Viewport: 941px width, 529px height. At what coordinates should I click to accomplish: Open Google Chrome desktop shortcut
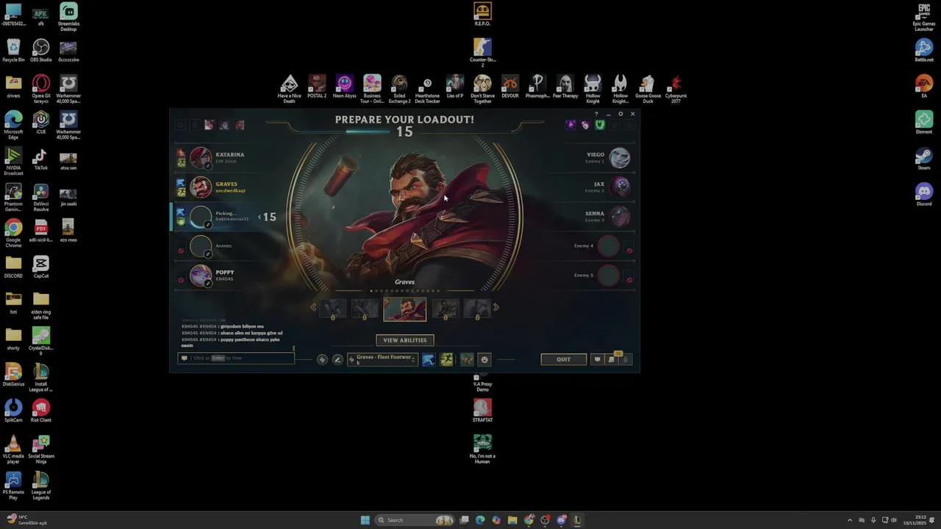click(x=13, y=233)
